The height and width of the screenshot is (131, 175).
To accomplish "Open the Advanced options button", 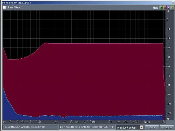I will [167, 128].
